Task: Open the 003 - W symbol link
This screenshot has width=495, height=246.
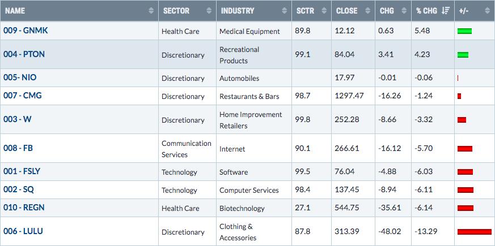Action: (x=18, y=119)
